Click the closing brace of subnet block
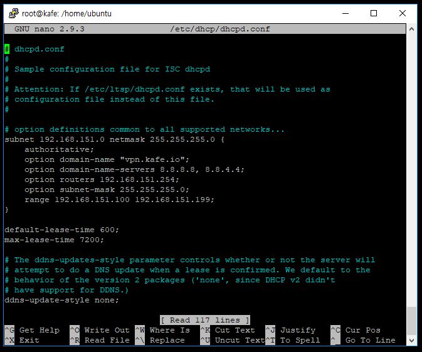Viewport: 422px width, 352px height. click(7, 210)
